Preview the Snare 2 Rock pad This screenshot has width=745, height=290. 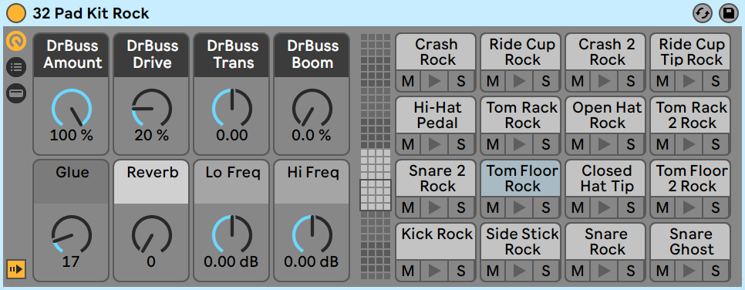(x=435, y=207)
